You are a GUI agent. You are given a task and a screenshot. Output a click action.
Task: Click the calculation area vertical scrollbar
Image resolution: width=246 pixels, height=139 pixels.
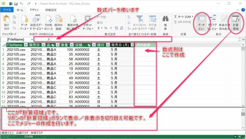coord(243,119)
